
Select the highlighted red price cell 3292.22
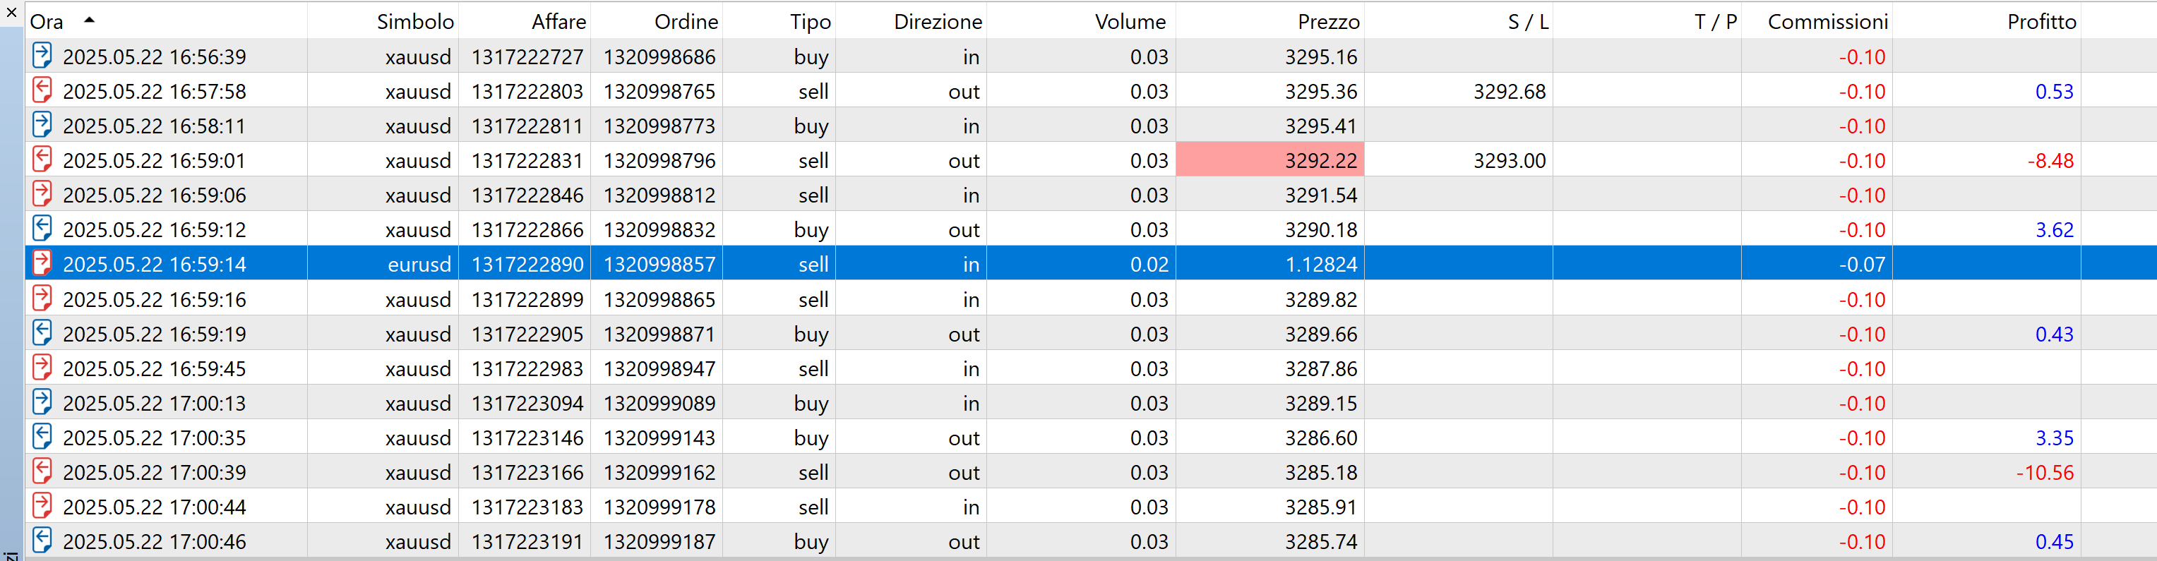1270,159
